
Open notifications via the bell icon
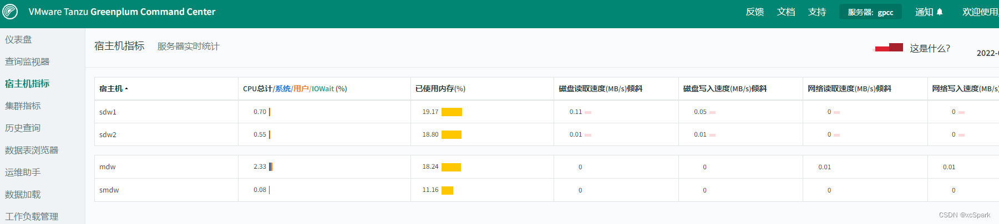coord(940,12)
